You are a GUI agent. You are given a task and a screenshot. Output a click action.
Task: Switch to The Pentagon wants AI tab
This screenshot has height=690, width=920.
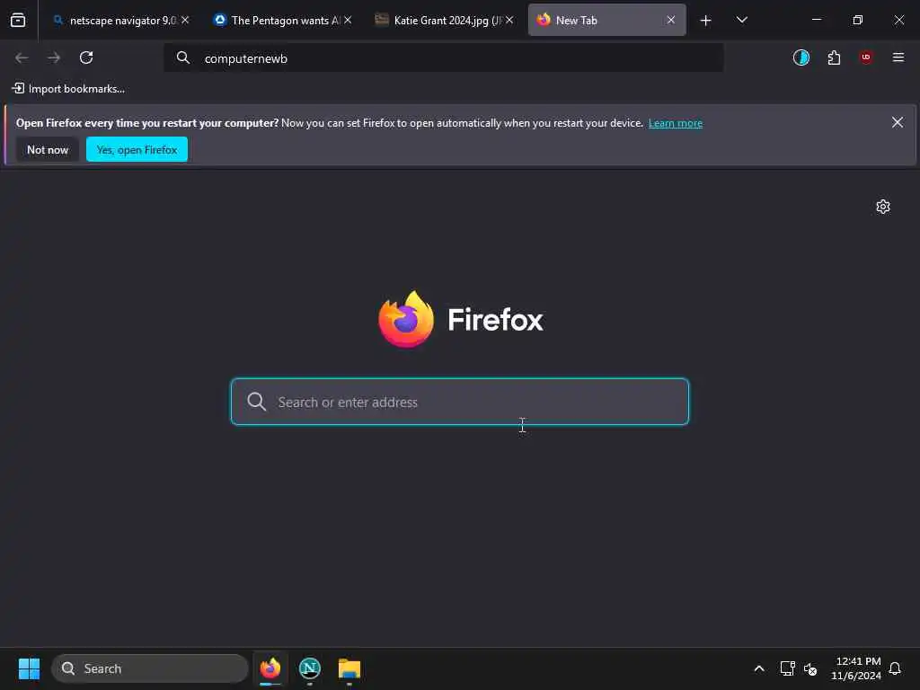click(x=282, y=20)
